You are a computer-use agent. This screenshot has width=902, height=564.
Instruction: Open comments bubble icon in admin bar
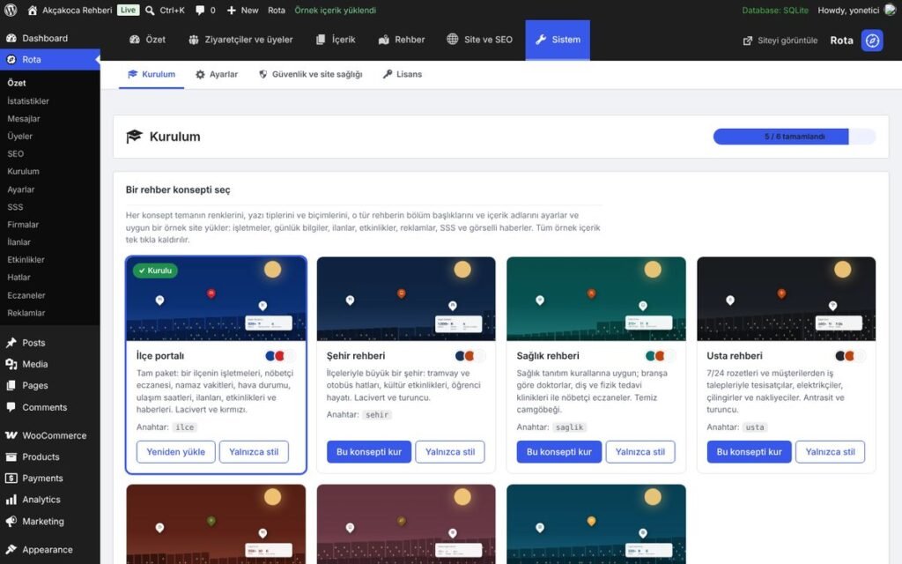(x=200, y=11)
